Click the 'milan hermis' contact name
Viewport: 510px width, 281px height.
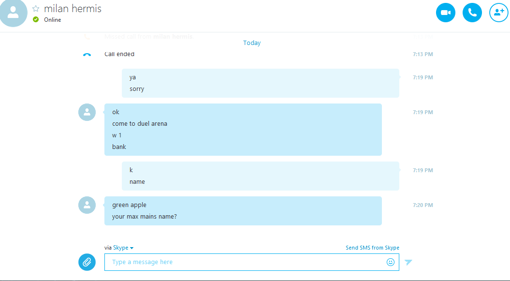pyautogui.click(x=73, y=9)
